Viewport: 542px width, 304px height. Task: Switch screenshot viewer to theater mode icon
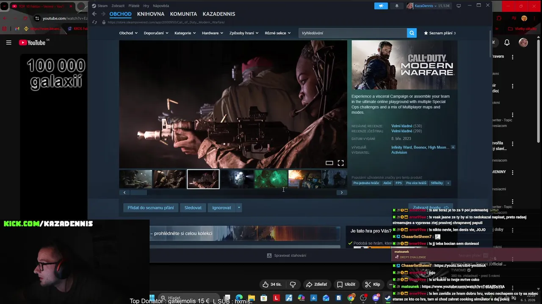coord(329,163)
